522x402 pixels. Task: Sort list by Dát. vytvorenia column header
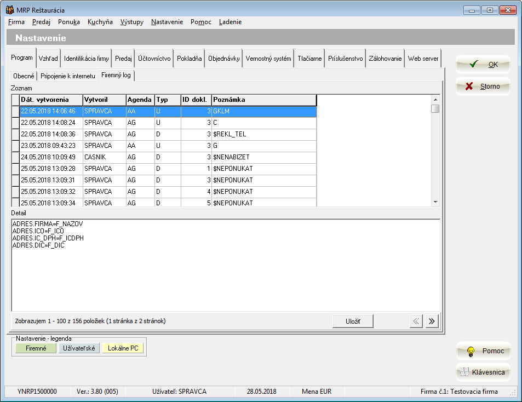pos(50,100)
